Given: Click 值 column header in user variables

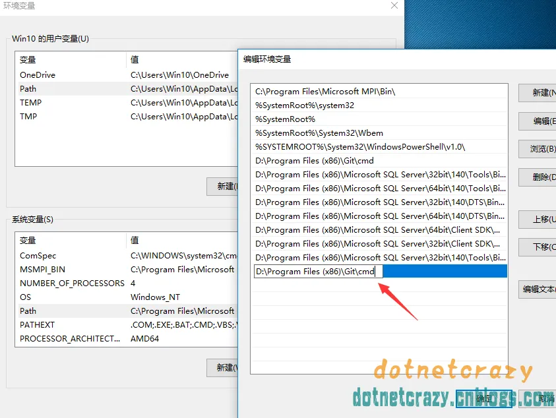Looking at the screenshot, I should (182, 59).
